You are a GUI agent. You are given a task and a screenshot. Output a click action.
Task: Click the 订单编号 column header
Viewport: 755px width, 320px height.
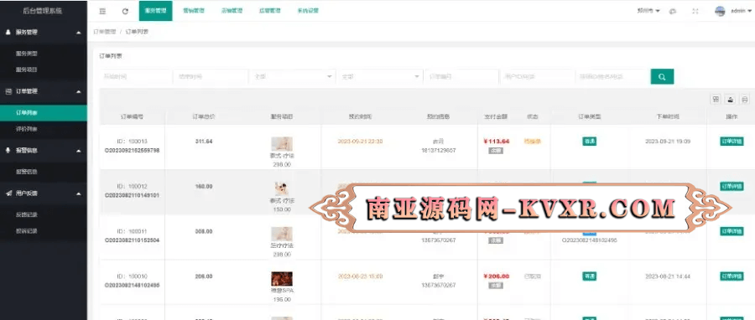132,116
